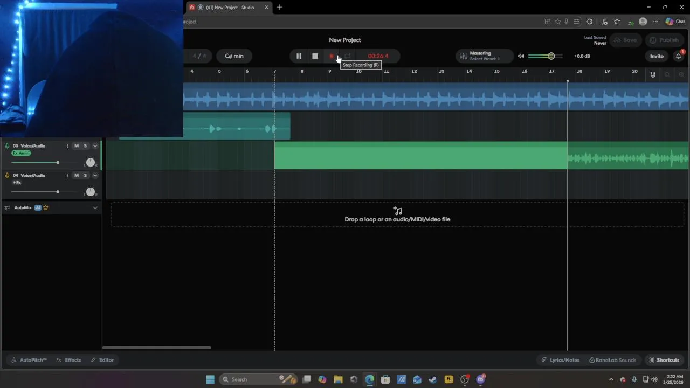Mute track 04 Voice/Audio
The image size is (690, 388).
(x=77, y=175)
